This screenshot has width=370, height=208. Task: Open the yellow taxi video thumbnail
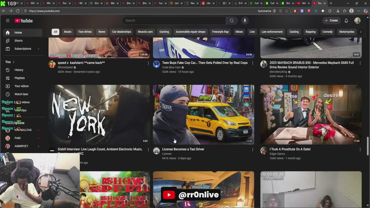pyautogui.click(x=203, y=115)
